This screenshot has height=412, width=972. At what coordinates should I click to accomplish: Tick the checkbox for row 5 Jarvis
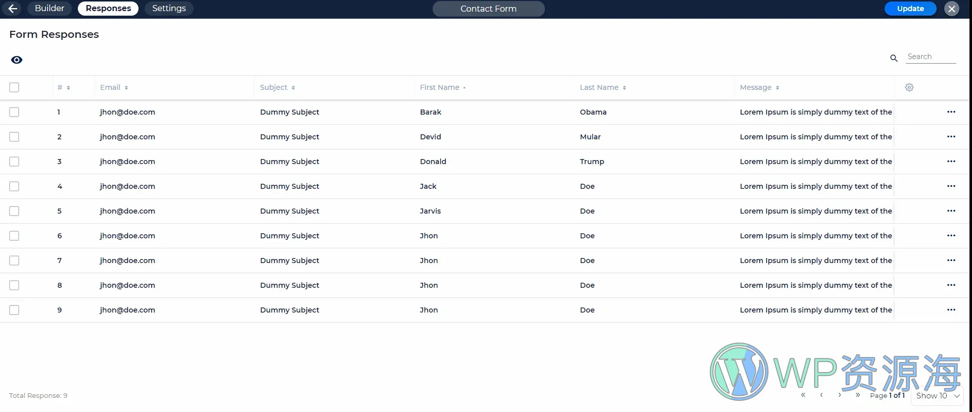14,211
